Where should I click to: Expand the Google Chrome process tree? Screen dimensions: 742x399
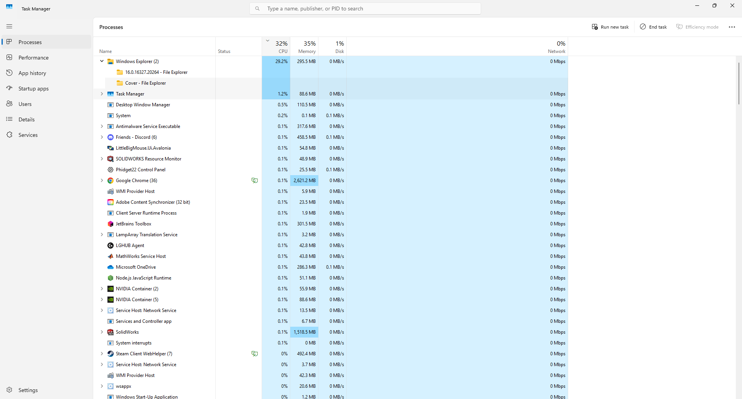(x=101, y=180)
